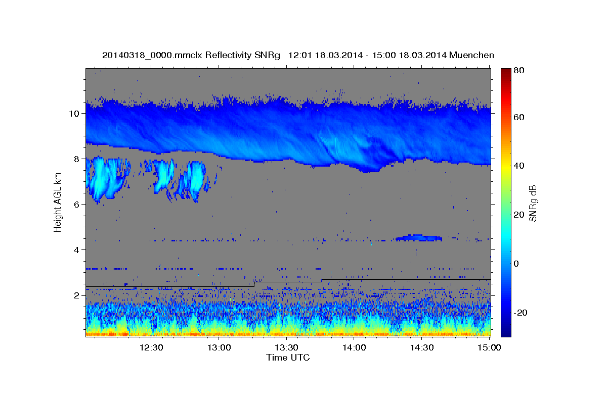Image resolution: width=607 pixels, height=404 pixels.
Task: Click the small blue cloud patch near 4.5 km
Action: [419, 237]
